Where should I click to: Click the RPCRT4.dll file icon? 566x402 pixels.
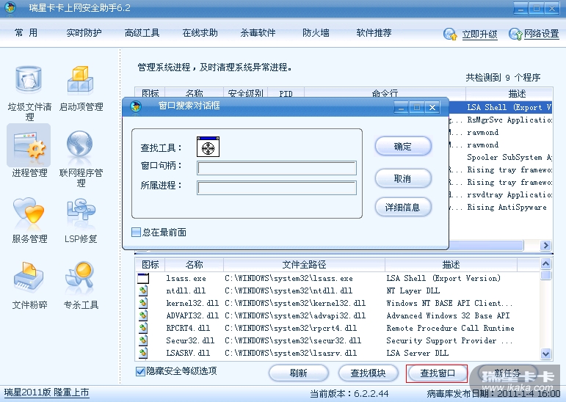(143, 328)
